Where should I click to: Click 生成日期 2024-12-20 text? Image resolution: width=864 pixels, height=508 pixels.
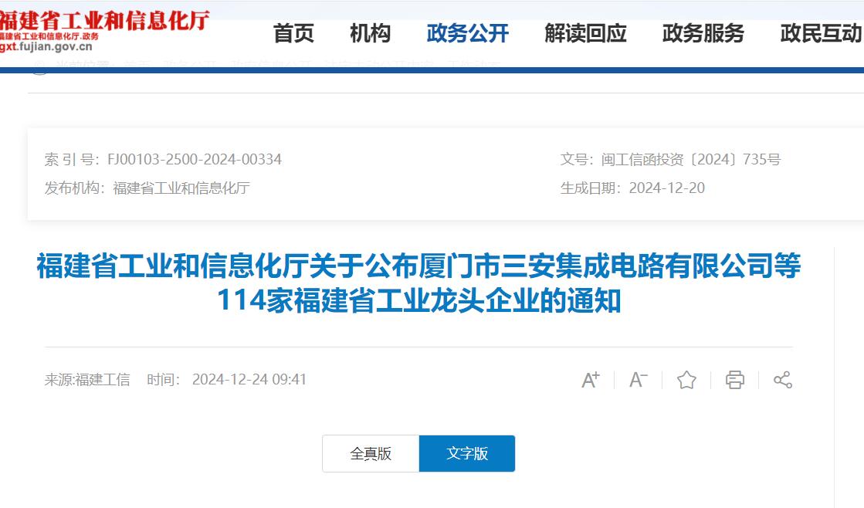pyautogui.click(x=632, y=188)
